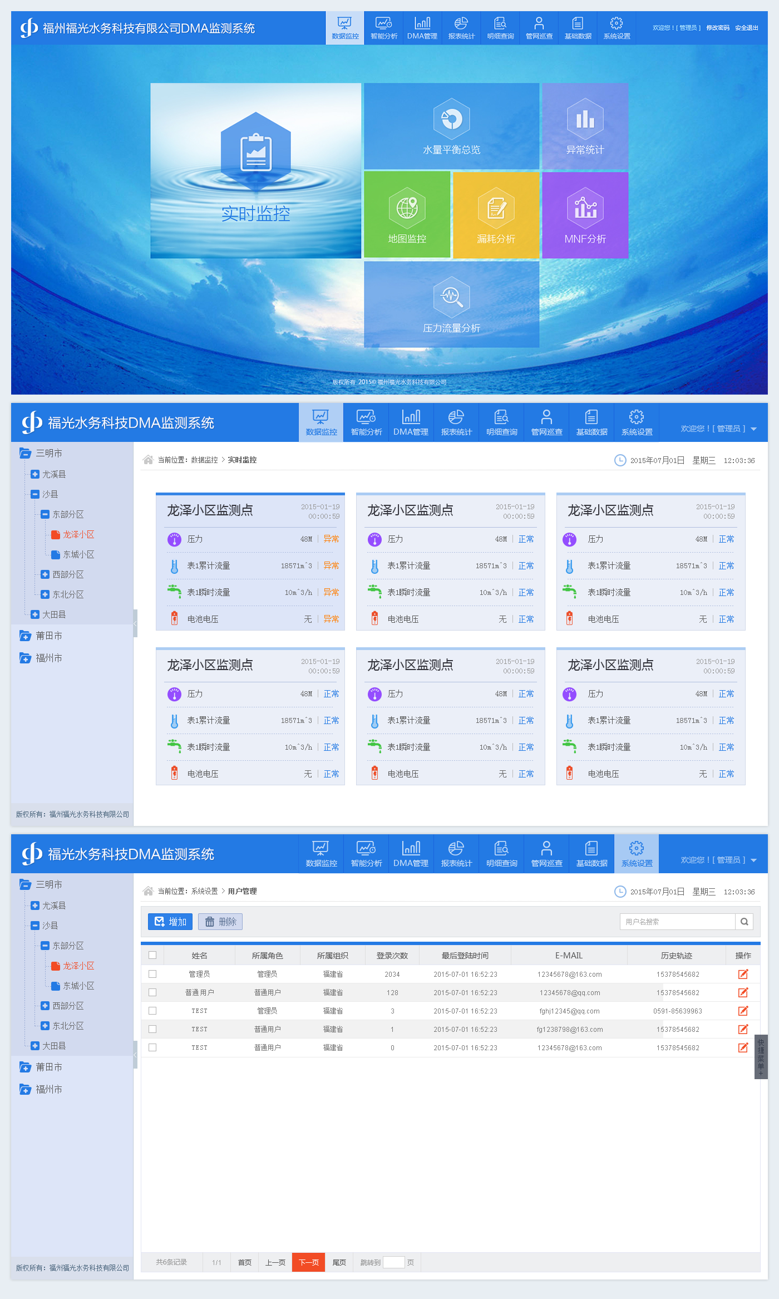Open the 地图监控 globe tile

click(x=407, y=215)
